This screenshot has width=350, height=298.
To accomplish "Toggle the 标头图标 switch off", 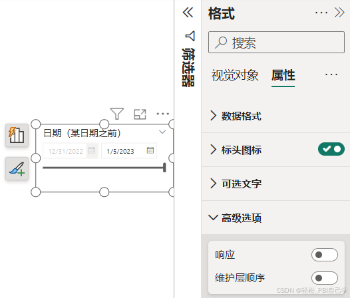I will (x=331, y=149).
